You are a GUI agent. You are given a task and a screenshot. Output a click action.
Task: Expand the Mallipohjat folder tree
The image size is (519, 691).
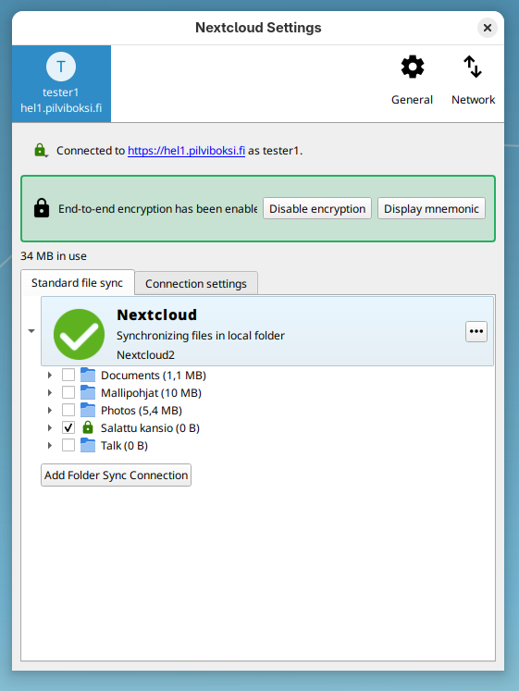click(50, 392)
